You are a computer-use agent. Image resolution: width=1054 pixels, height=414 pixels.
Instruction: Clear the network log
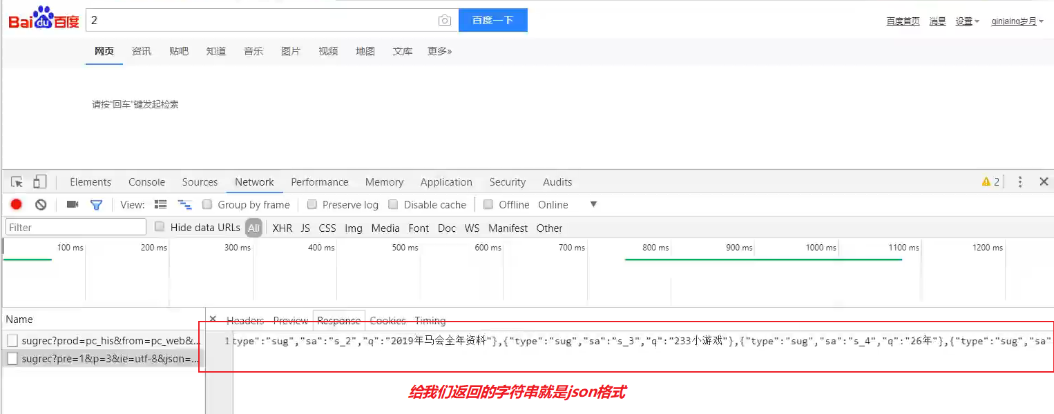click(41, 204)
